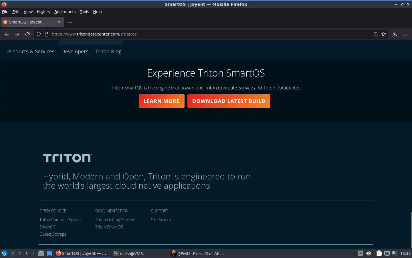
Task: Open the taskbar start menu icon
Action: [x=5, y=253]
